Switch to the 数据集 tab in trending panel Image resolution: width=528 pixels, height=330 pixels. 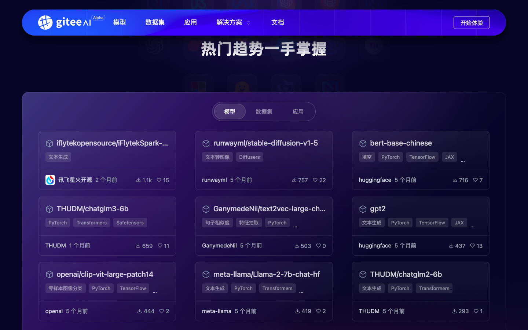coord(264,111)
